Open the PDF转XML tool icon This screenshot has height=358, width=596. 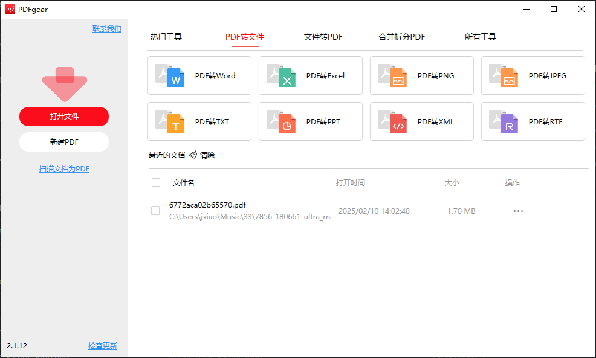pos(392,122)
